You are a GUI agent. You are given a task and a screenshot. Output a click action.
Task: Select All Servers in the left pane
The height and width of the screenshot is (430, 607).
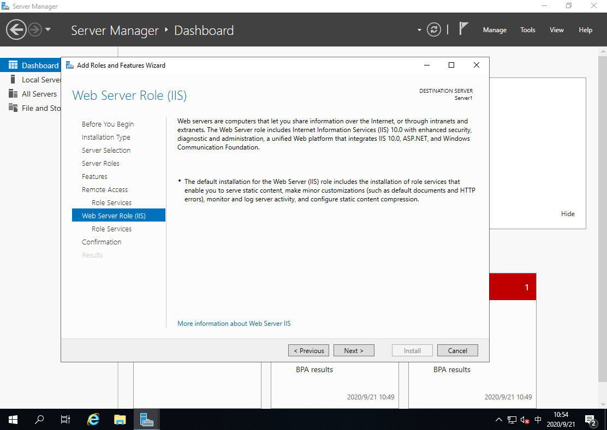tap(31, 94)
